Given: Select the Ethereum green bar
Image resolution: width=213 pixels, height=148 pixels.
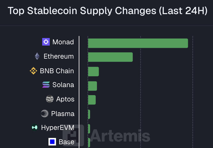Looking at the screenshot, I should click(x=110, y=57).
